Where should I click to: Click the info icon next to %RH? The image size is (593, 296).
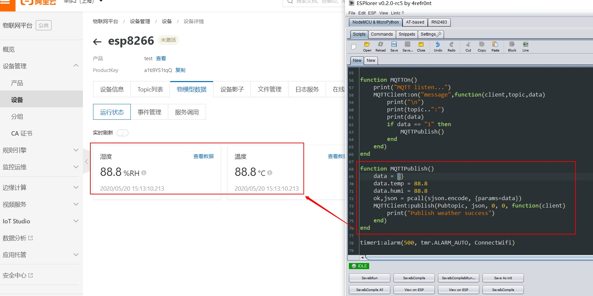[x=144, y=173]
